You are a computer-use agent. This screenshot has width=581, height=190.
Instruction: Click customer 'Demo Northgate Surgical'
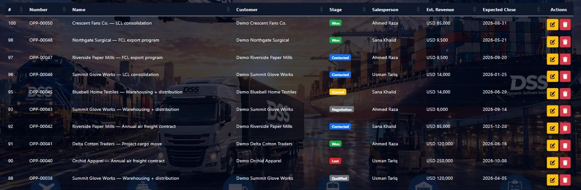coord(262,40)
